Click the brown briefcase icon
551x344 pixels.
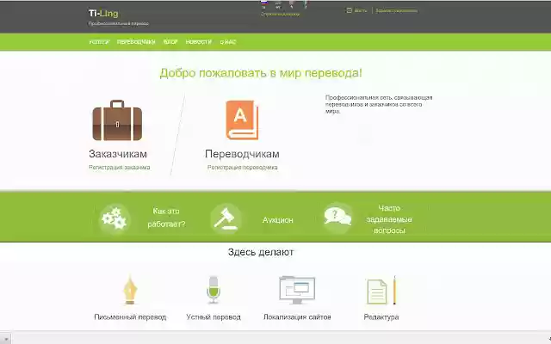[117, 120]
